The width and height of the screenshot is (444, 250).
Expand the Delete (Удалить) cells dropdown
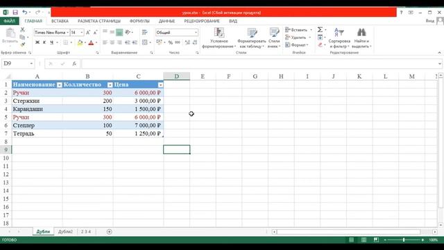[x=309, y=37]
